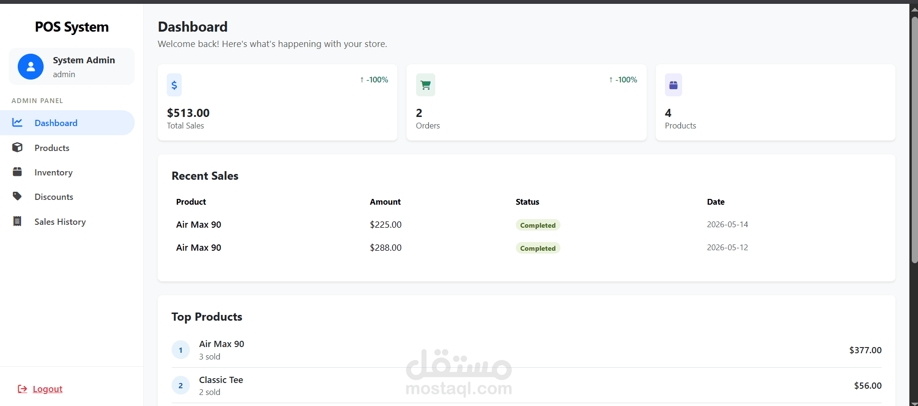Click the $377.00 top product total
The image size is (918, 406).
[x=865, y=350]
